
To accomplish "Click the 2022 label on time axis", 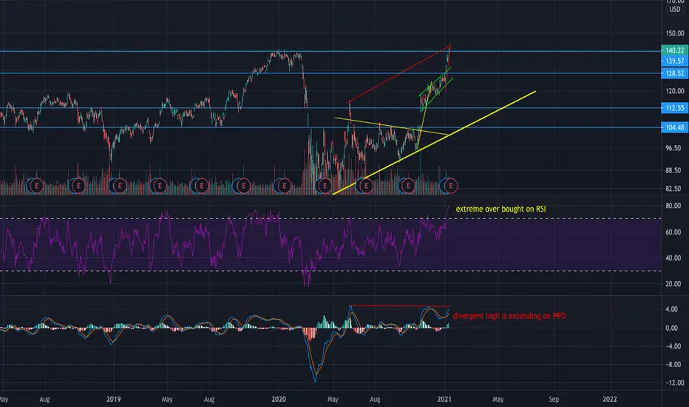I will click(x=609, y=399).
